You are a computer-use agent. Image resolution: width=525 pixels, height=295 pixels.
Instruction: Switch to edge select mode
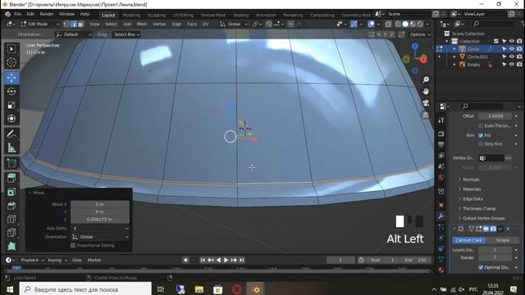pyautogui.click(x=73, y=24)
